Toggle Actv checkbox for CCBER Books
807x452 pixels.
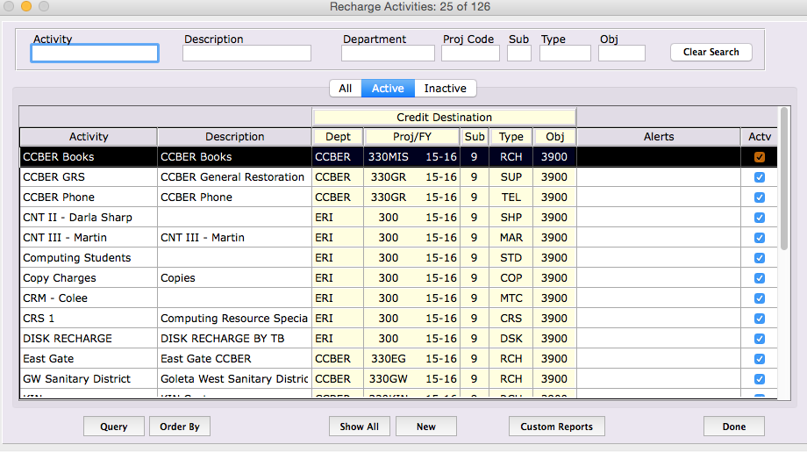(x=759, y=157)
